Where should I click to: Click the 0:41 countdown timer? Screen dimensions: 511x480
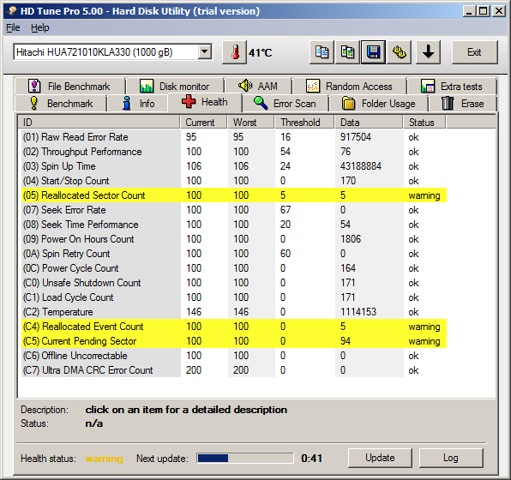(311, 459)
